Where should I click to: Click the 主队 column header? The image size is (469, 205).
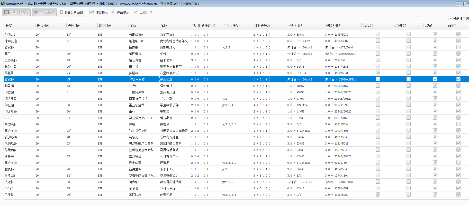pos(133,25)
